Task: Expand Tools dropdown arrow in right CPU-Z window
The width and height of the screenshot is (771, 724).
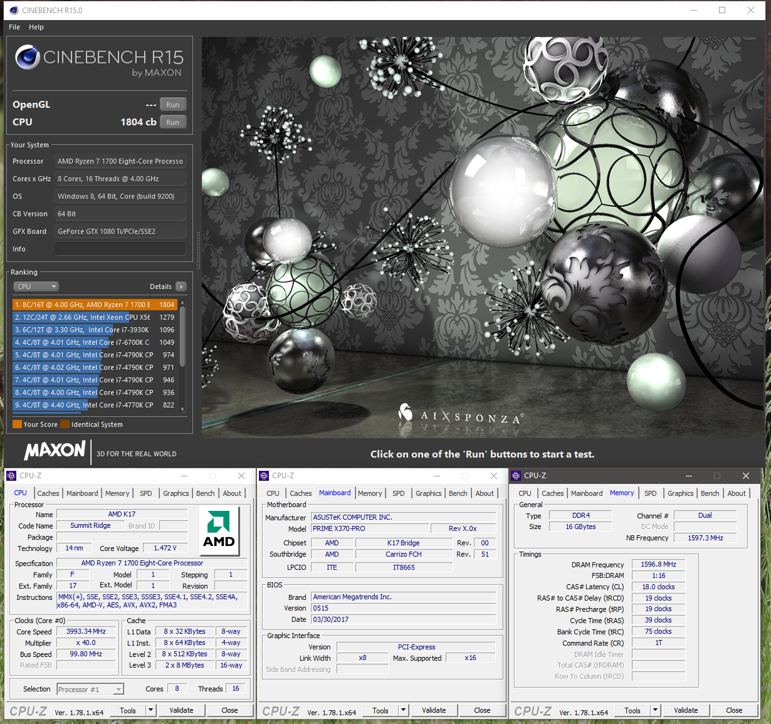Action: tap(655, 710)
